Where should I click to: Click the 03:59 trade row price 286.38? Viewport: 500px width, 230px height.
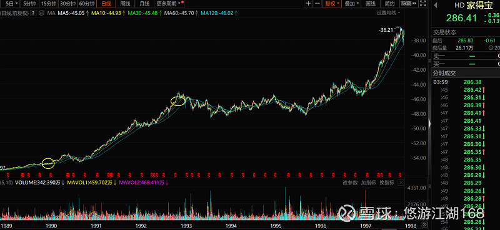[x=473, y=82]
